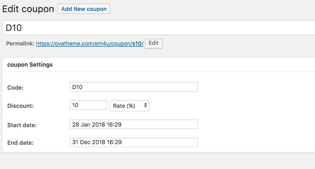Click the up/down arrows on Rate dropdown
The height and width of the screenshot is (169, 315).
(x=146, y=105)
